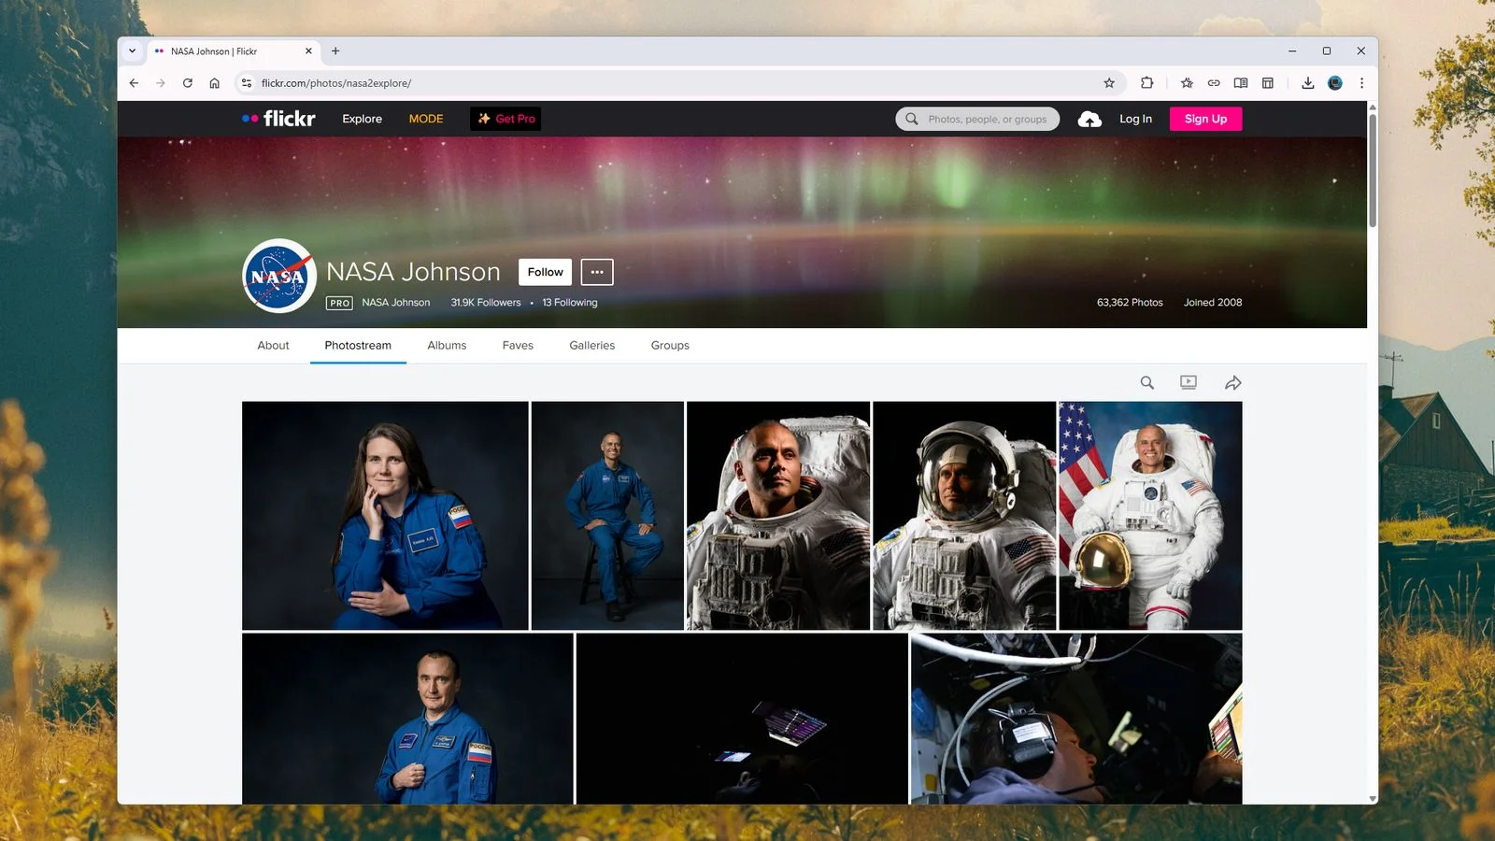This screenshot has width=1495, height=841.
Task: Open the upload cloud icon
Action: point(1089,119)
